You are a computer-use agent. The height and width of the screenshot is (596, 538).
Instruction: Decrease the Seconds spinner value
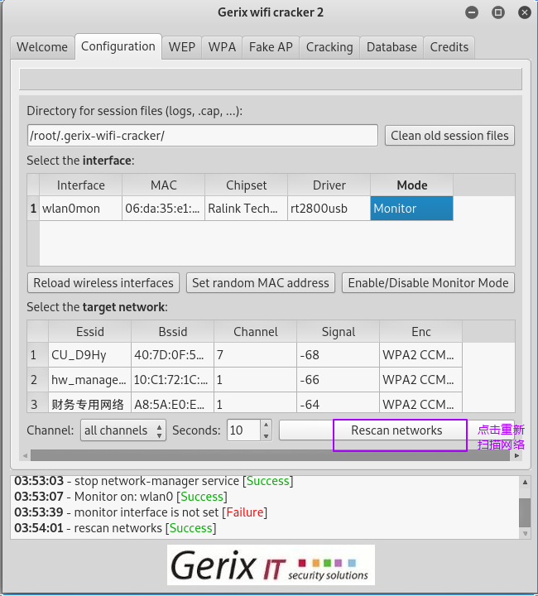pyautogui.click(x=266, y=435)
